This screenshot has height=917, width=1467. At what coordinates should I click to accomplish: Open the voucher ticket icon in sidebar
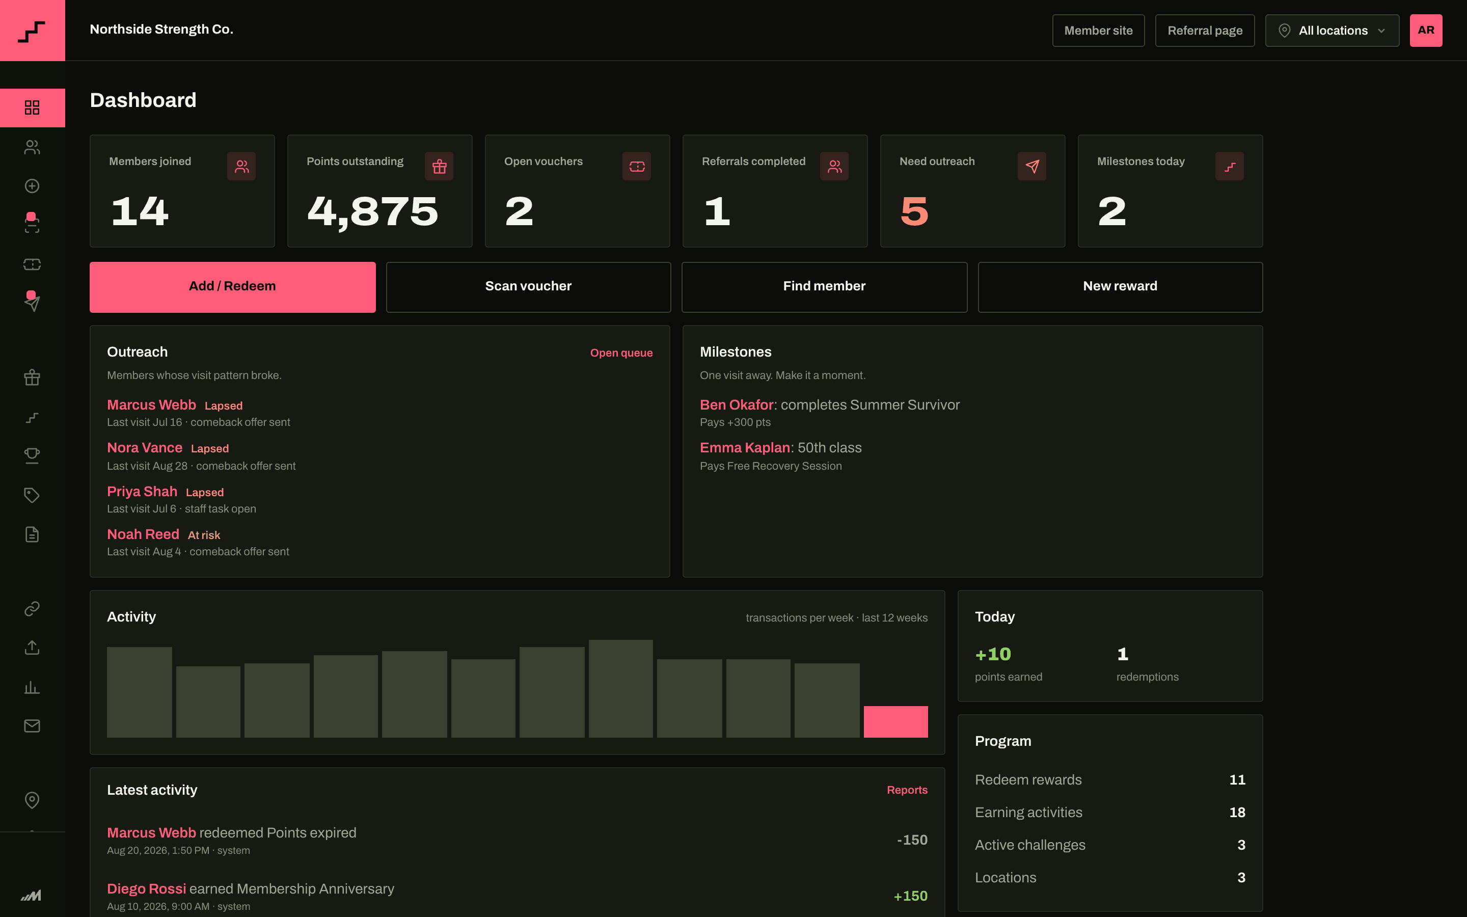[32, 264]
